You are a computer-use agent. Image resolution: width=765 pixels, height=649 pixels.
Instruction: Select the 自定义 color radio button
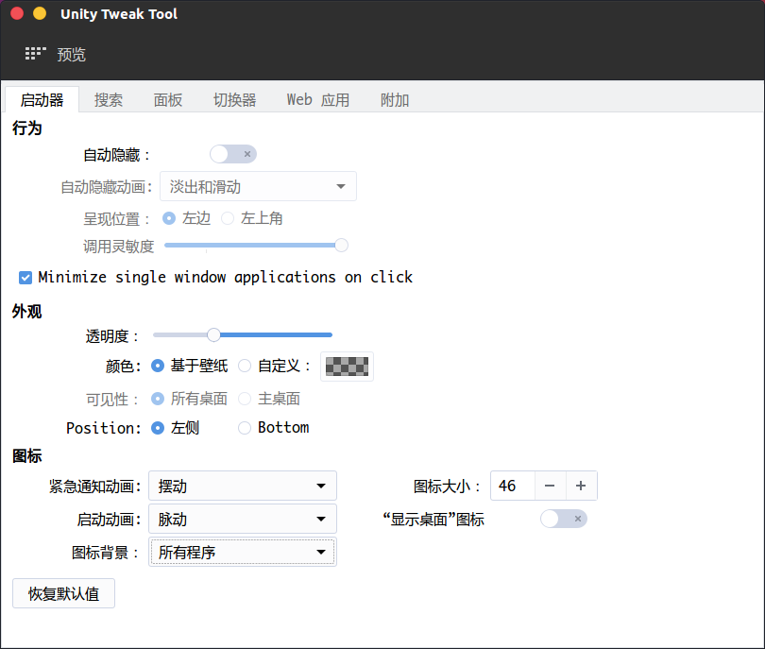pos(245,366)
